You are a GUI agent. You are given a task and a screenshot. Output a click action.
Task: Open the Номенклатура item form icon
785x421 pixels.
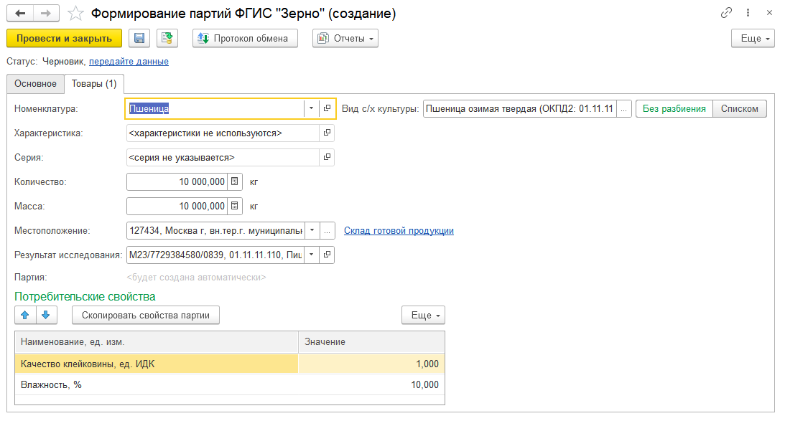[327, 108]
